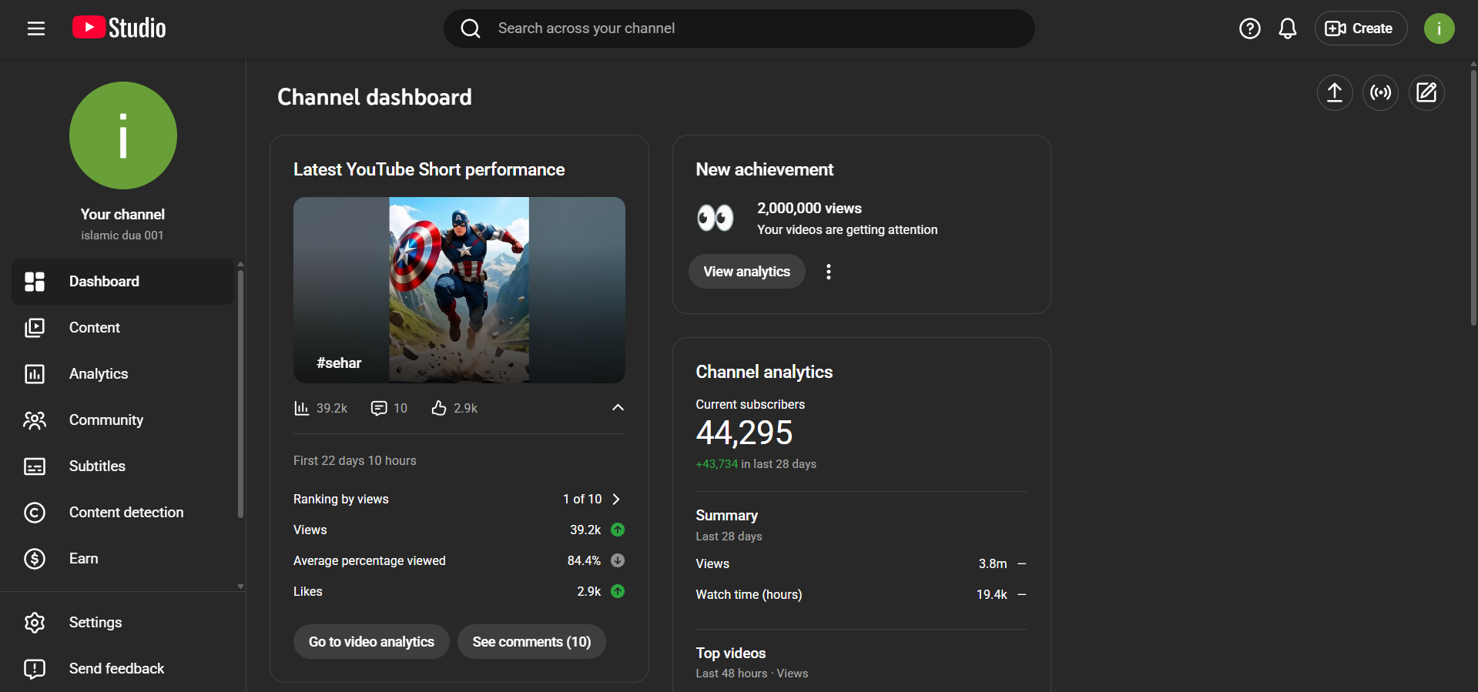Click the View analytics button
The width and height of the screenshot is (1478, 692).
[746, 272]
